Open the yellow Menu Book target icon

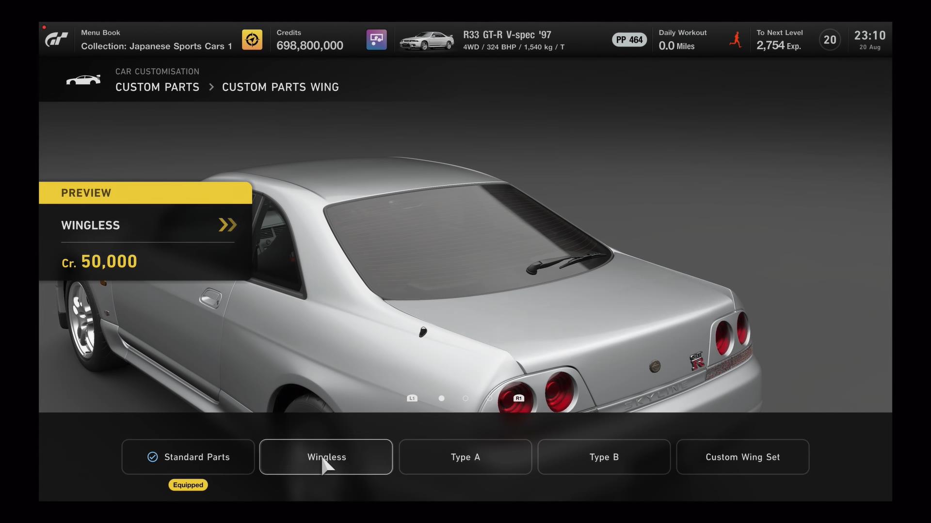click(252, 40)
